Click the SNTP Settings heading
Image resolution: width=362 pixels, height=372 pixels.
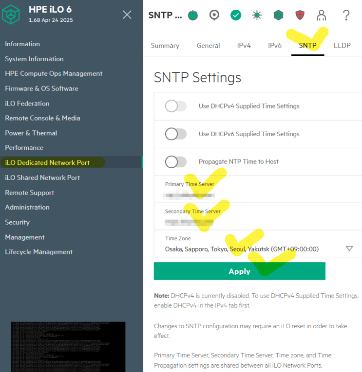click(197, 78)
